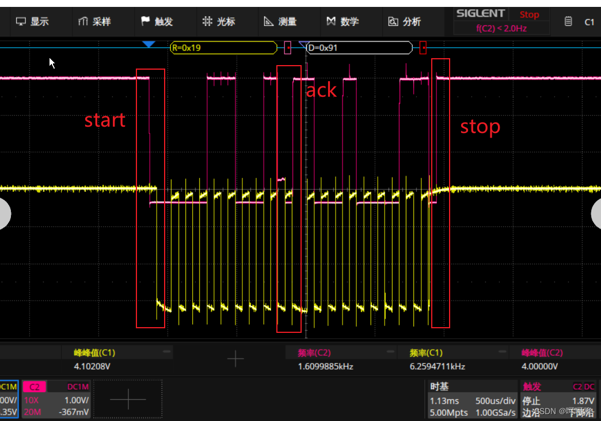Click the Stop run-state indicator
Viewport: 601px width, 421px height.
529,14
